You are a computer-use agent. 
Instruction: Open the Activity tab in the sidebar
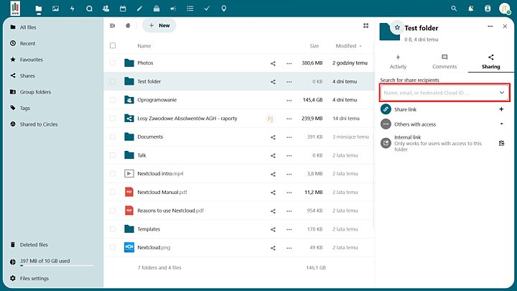[x=398, y=62]
